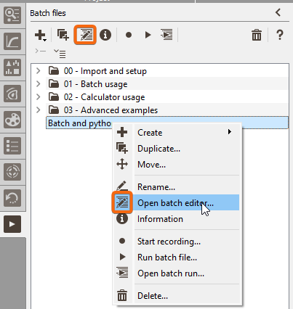Viewport: 293px width, 309px height.
Task: Open help with the question mark icon
Action: click(x=280, y=35)
